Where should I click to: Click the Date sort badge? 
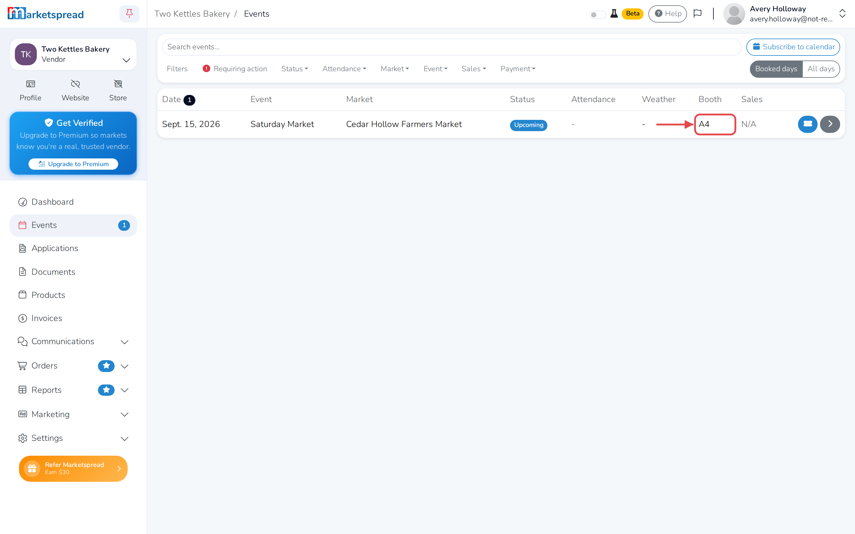tap(189, 100)
